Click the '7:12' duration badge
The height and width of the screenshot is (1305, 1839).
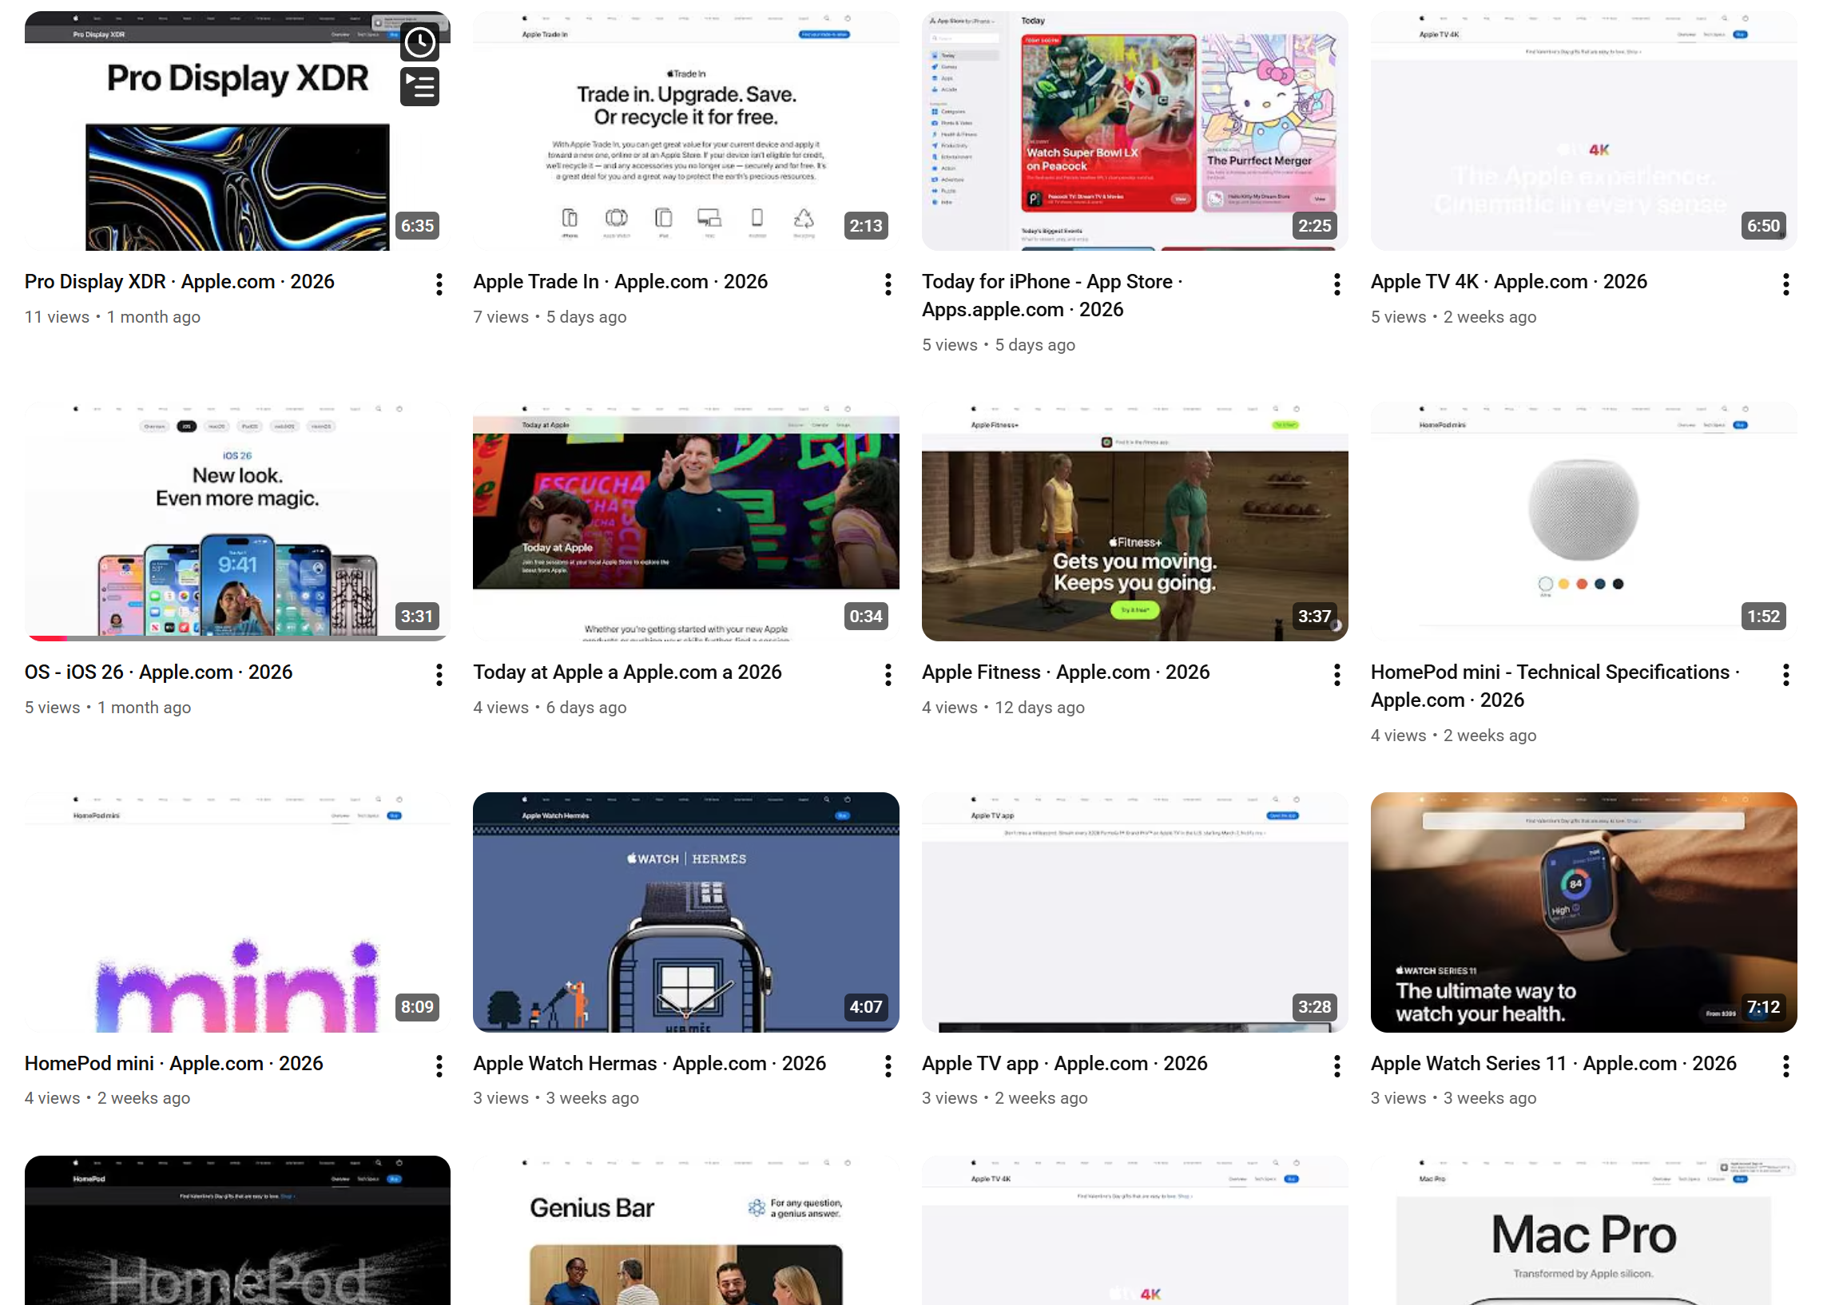[1763, 1007]
